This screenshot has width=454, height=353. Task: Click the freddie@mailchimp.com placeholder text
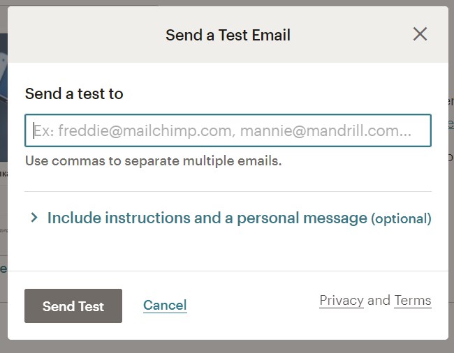click(x=139, y=130)
